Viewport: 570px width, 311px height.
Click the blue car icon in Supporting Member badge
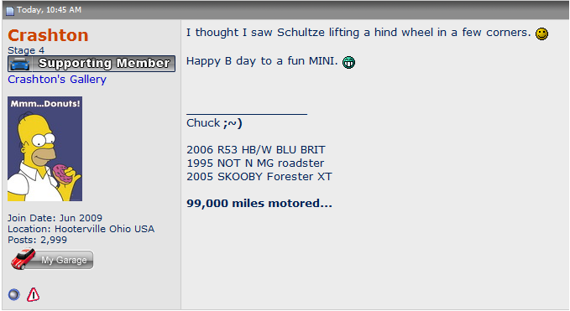coord(19,64)
